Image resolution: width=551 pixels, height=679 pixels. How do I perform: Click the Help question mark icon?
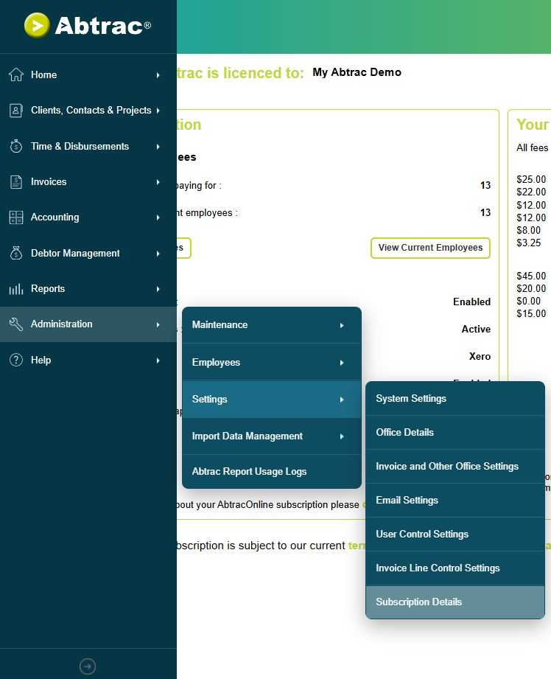click(x=16, y=360)
